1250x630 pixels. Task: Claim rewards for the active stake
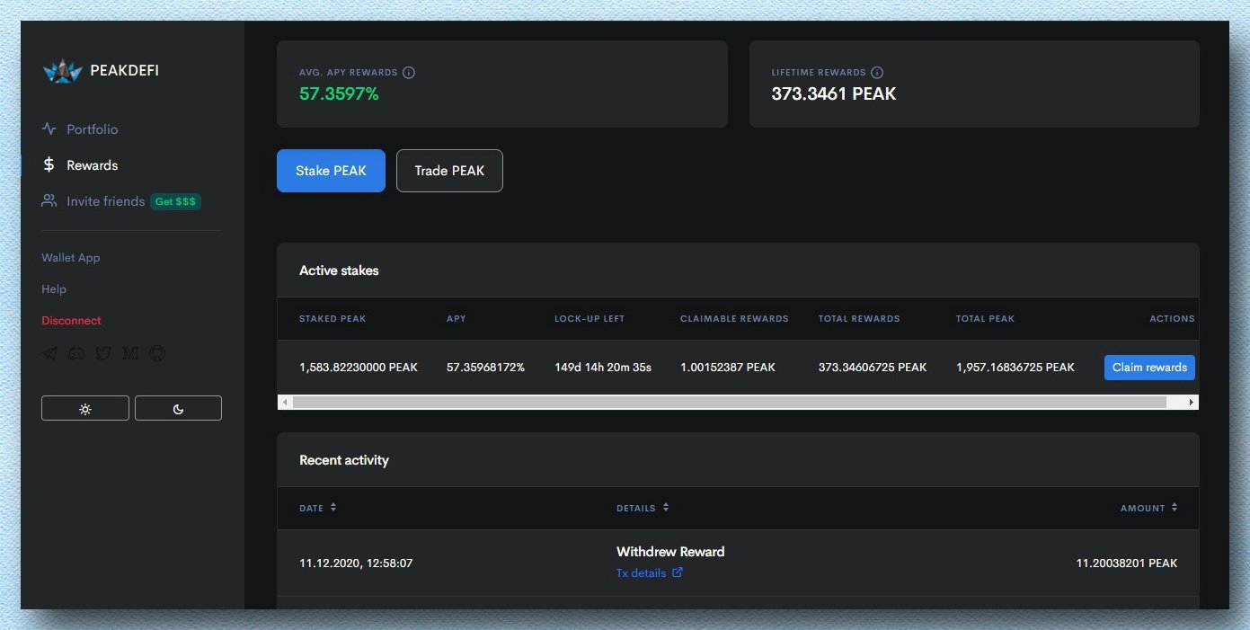pos(1149,367)
